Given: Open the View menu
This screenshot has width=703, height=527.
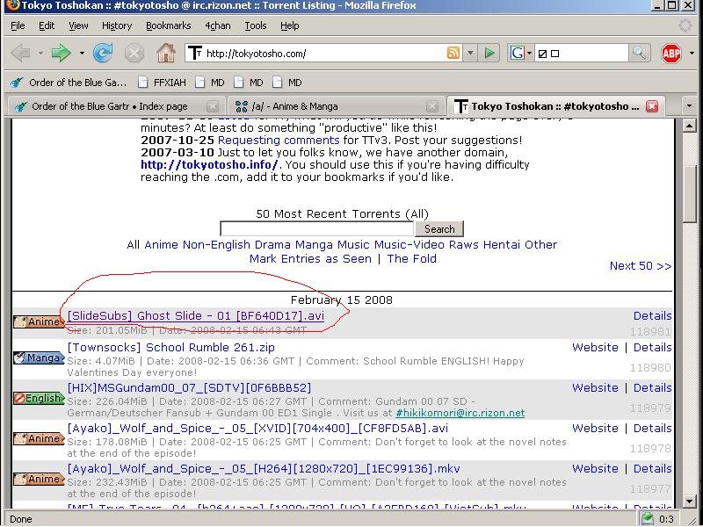Looking at the screenshot, I should pyautogui.click(x=78, y=25).
